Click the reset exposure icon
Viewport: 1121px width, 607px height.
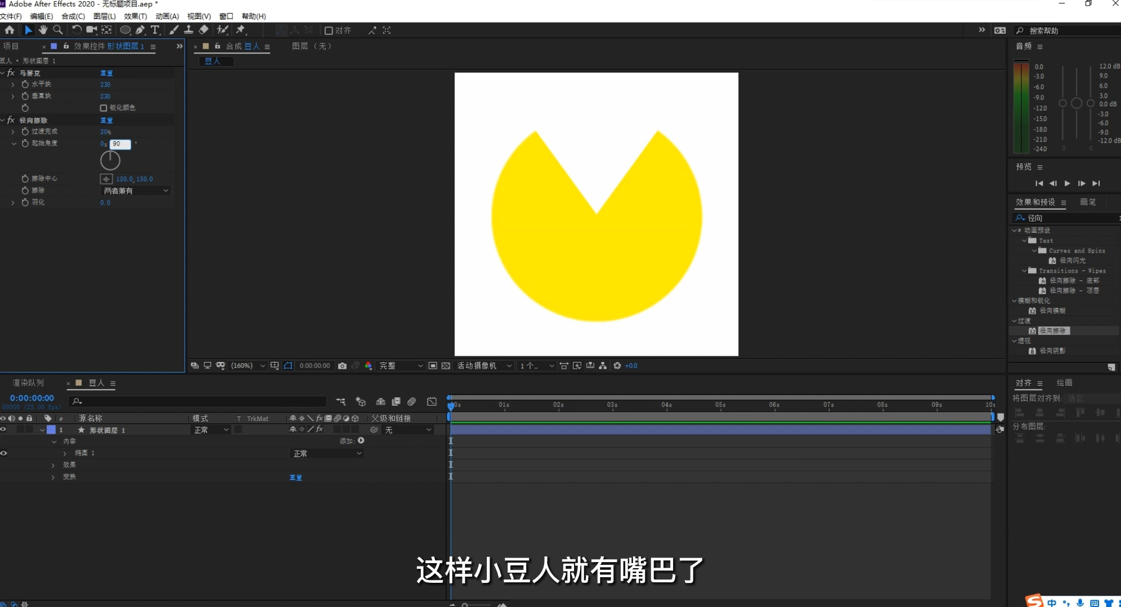pyautogui.click(x=617, y=366)
